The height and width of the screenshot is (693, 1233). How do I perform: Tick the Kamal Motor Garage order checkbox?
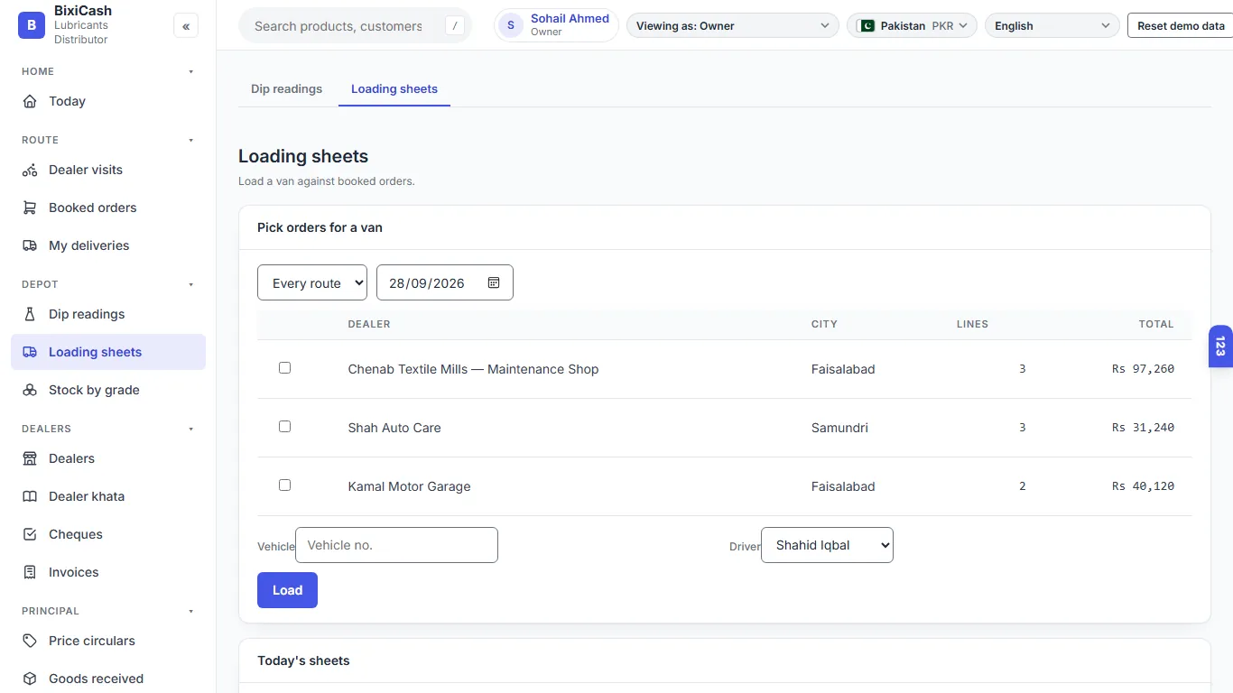tap(284, 485)
